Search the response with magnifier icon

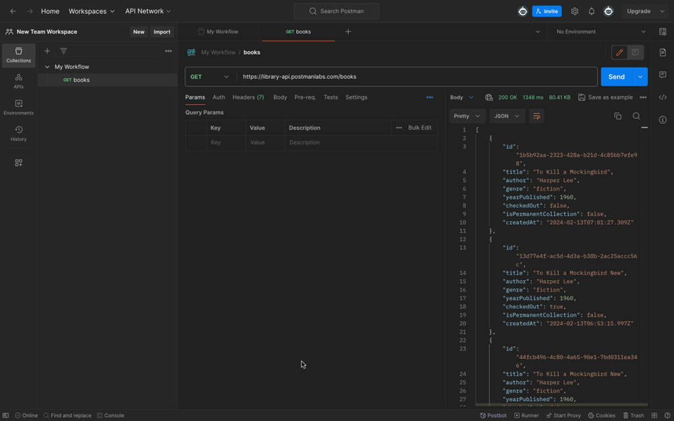click(636, 116)
